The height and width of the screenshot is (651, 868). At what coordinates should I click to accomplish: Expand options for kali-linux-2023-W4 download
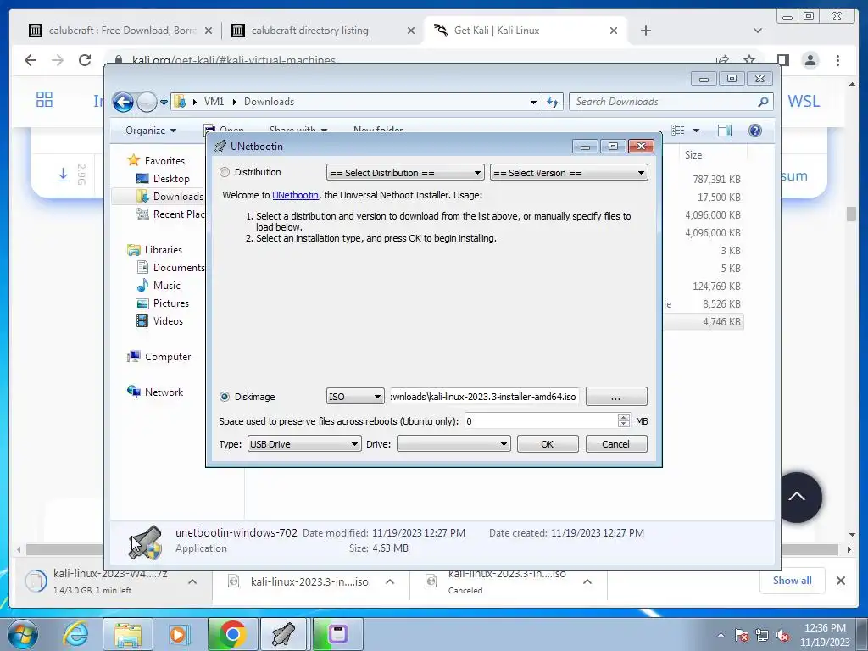(x=192, y=581)
